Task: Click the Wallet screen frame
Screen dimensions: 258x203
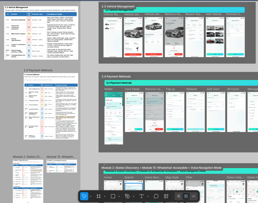Action: click(114, 118)
